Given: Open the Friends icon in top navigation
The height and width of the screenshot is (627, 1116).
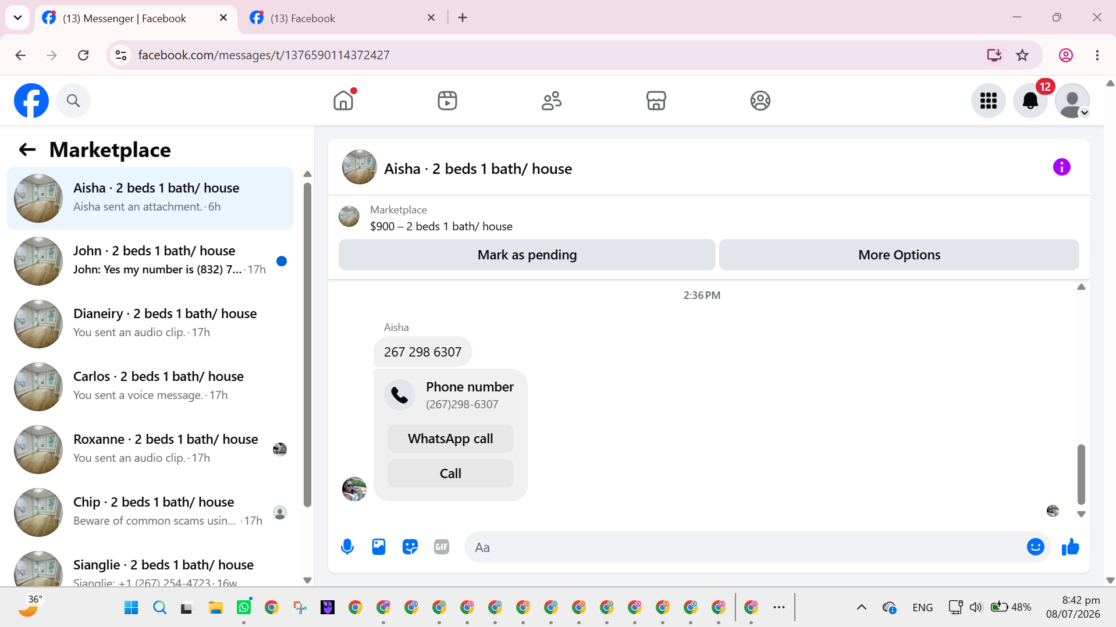Looking at the screenshot, I should tap(552, 101).
